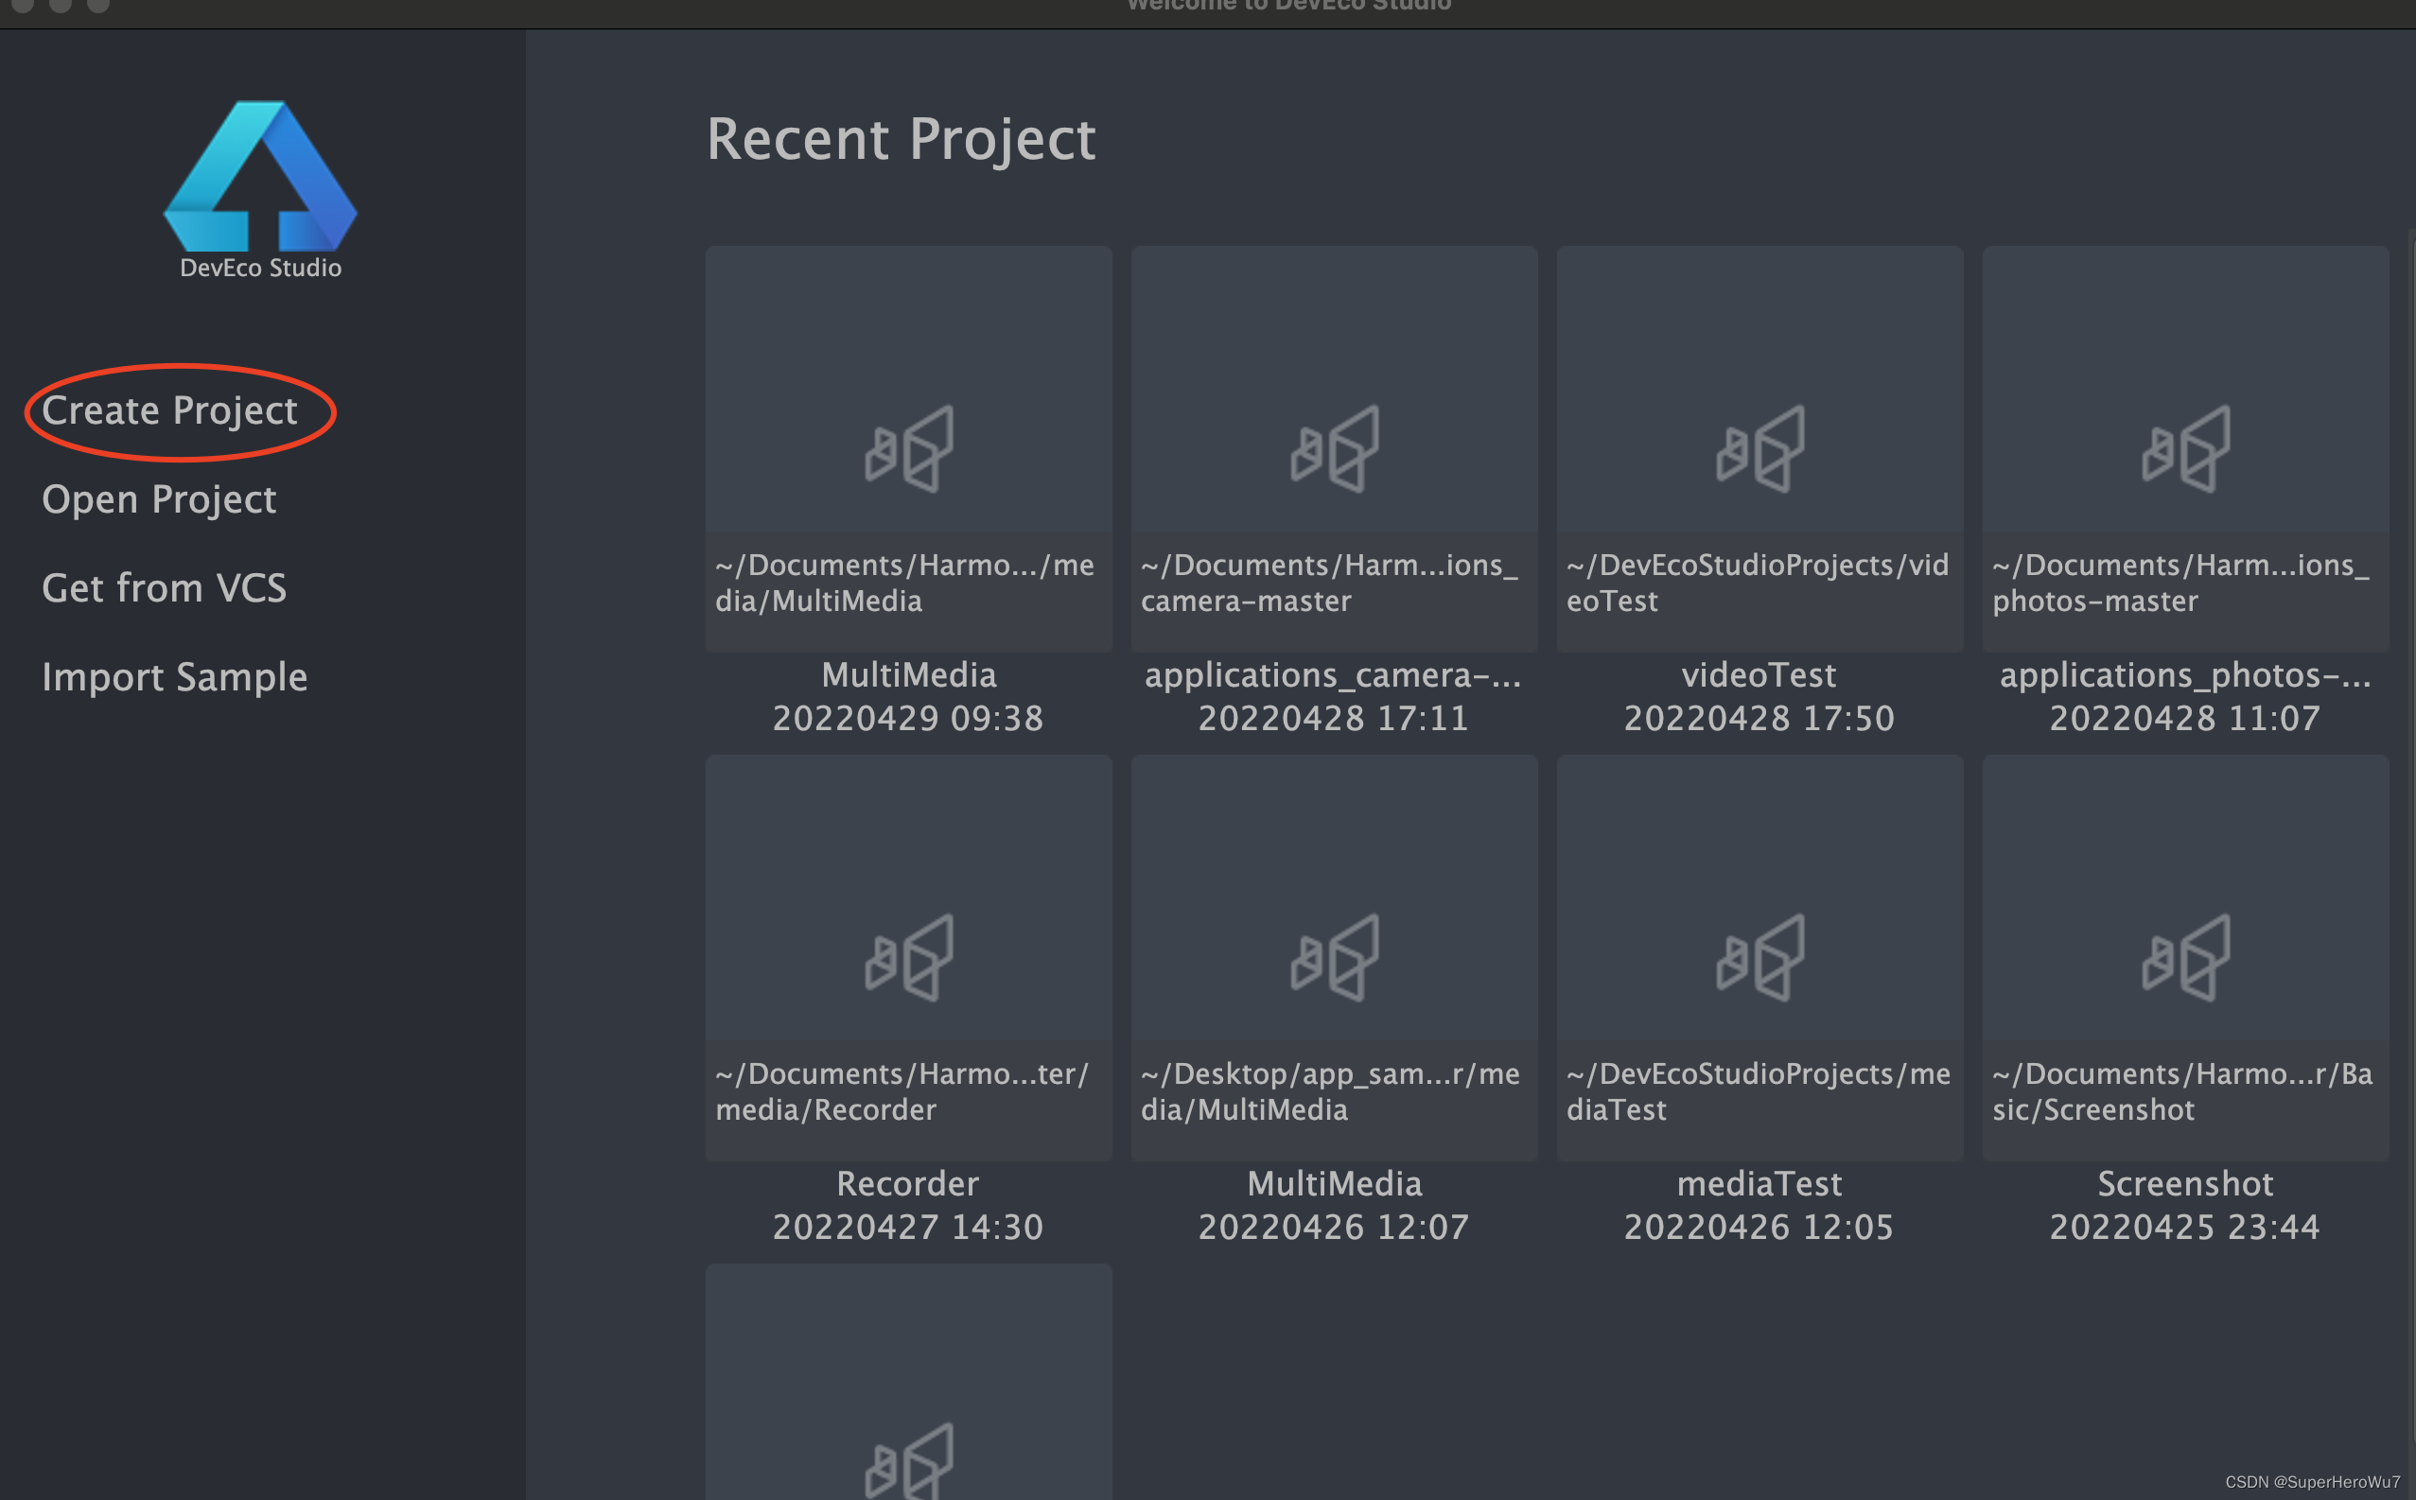Screen dimensions: 2416x1500
Task: Click the timestamp 20220428 11:07
Action: pos(2185,718)
